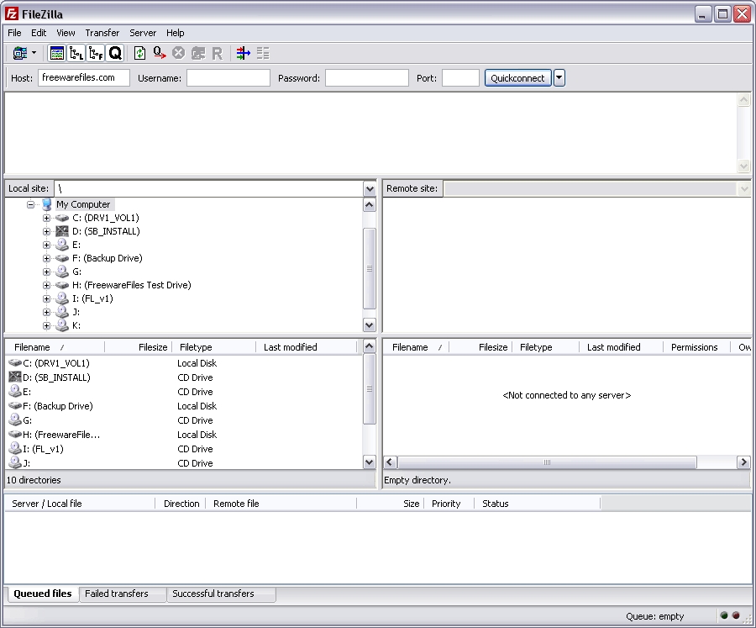Open the Server menu
756x628 pixels.
143,33
